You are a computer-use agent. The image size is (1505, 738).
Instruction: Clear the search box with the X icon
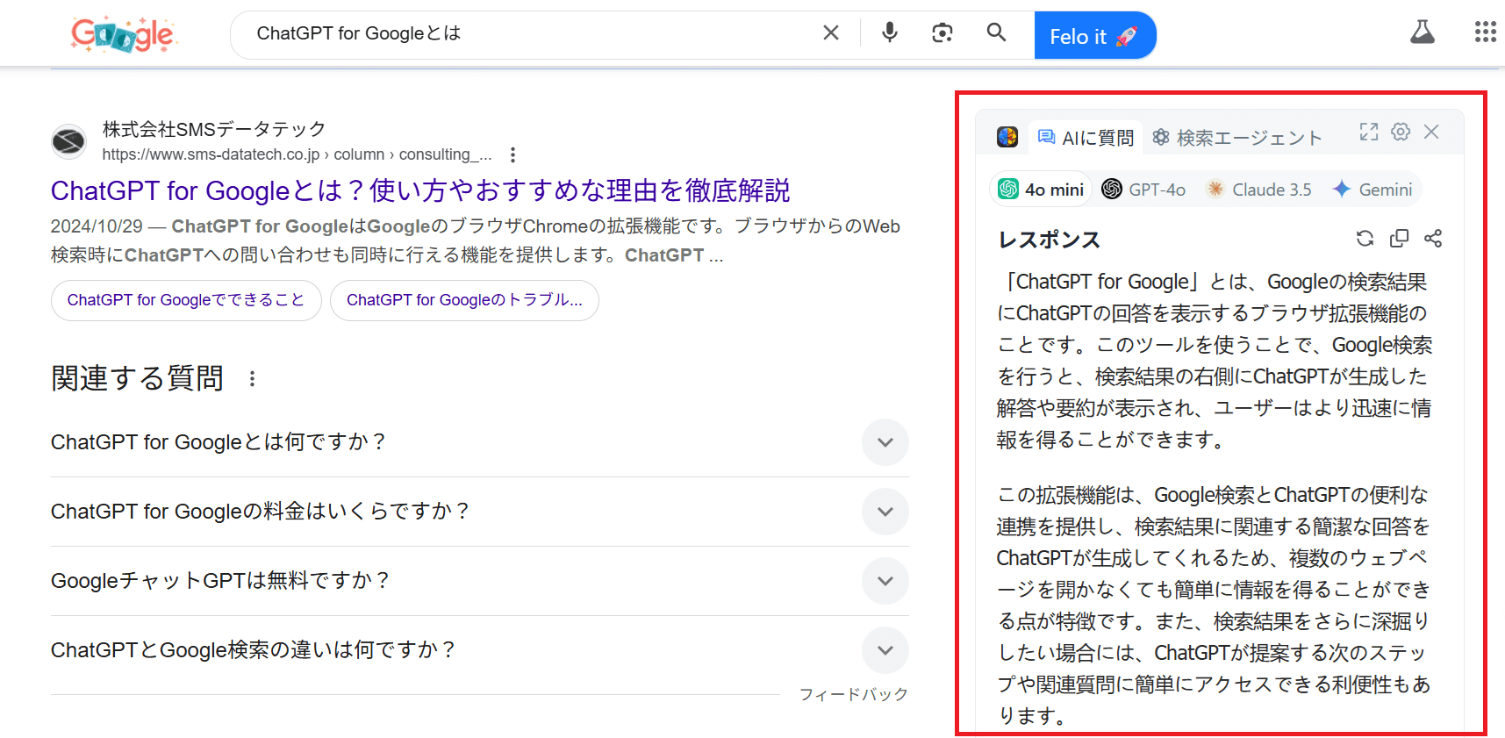click(831, 33)
